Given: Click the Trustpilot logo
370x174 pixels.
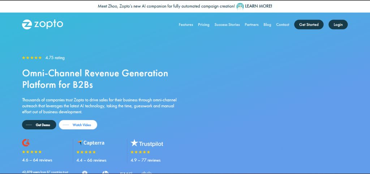Looking at the screenshot, I should [147, 143].
